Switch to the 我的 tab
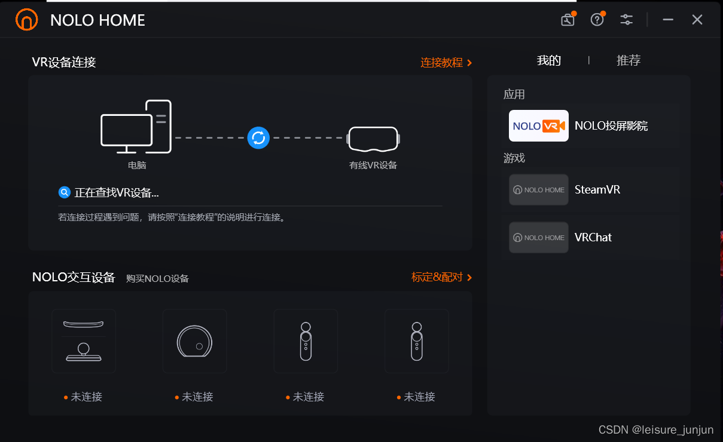This screenshot has height=442, width=723. tap(548, 60)
